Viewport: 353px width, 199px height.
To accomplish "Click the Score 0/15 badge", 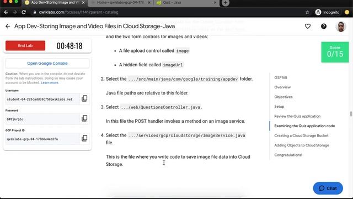I will (x=335, y=52).
